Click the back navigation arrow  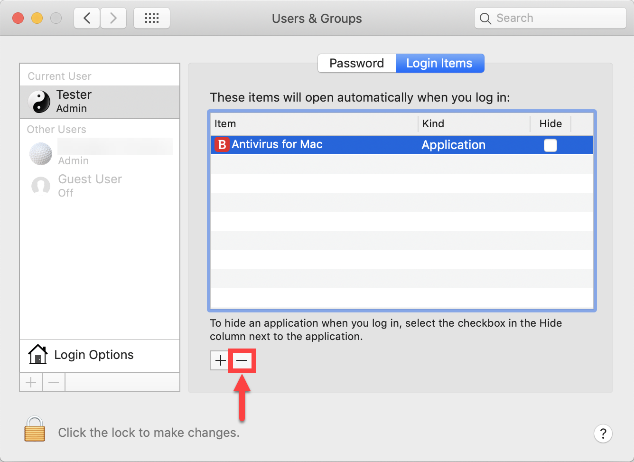(86, 18)
